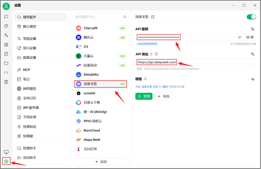Open API address settings sliders icon
The image size is (261, 169).
[x=252, y=54]
